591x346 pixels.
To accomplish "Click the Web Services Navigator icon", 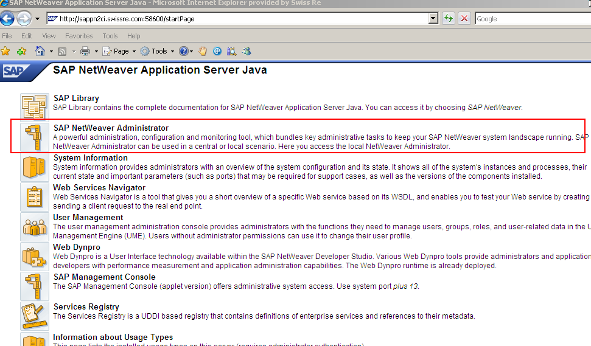I will tap(34, 197).
